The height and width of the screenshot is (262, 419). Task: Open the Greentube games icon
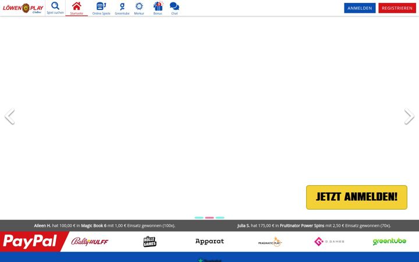122,6
